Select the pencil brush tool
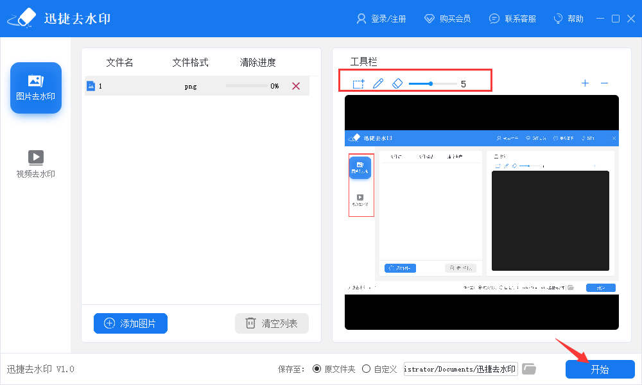The image size is (642, 385). tap(378, 83)
